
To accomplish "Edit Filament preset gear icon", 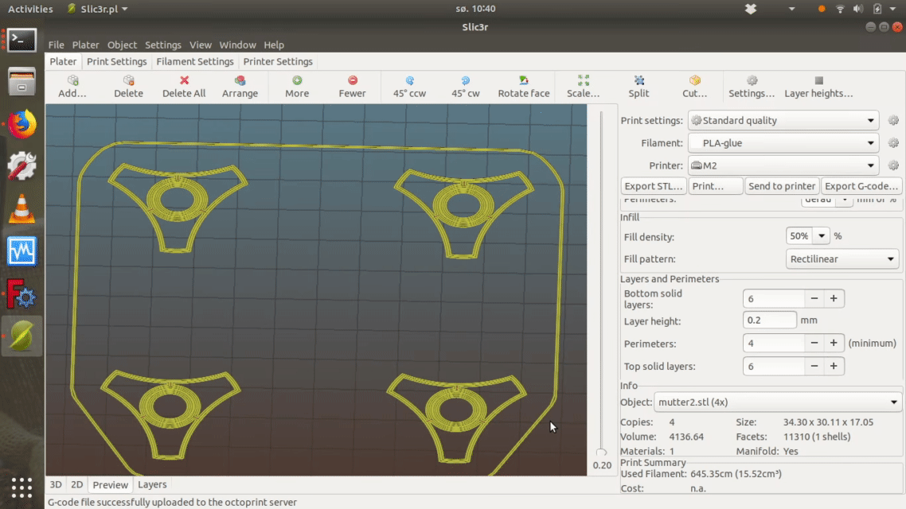I will [x=893, y=142].
